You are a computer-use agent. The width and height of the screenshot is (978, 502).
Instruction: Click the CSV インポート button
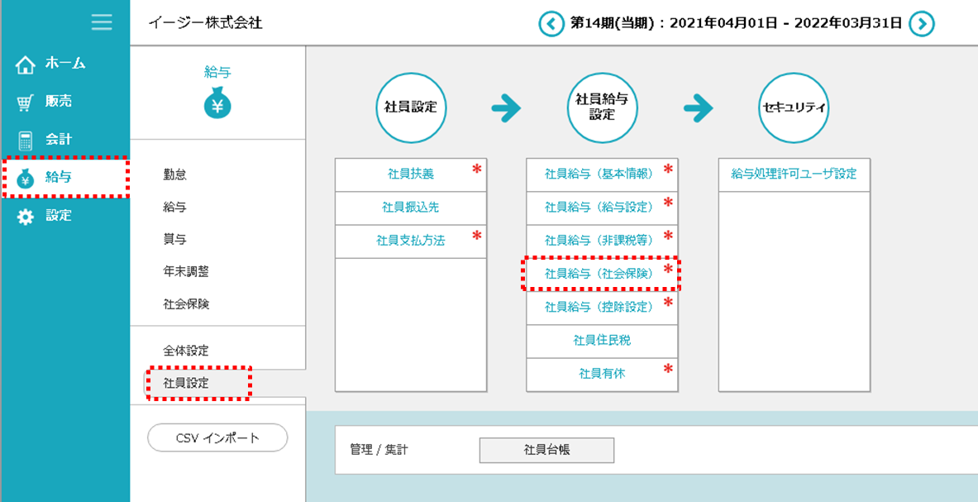tap(217, 438)
